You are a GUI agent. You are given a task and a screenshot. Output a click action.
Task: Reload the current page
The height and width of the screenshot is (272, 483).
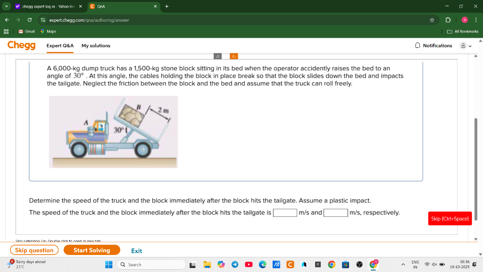[30, 20]
